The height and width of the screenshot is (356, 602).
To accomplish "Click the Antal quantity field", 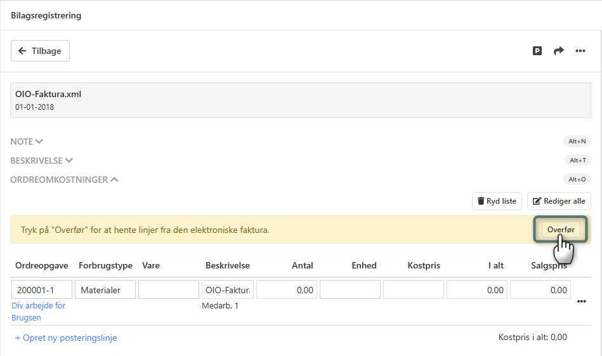I will click(286, 289).
